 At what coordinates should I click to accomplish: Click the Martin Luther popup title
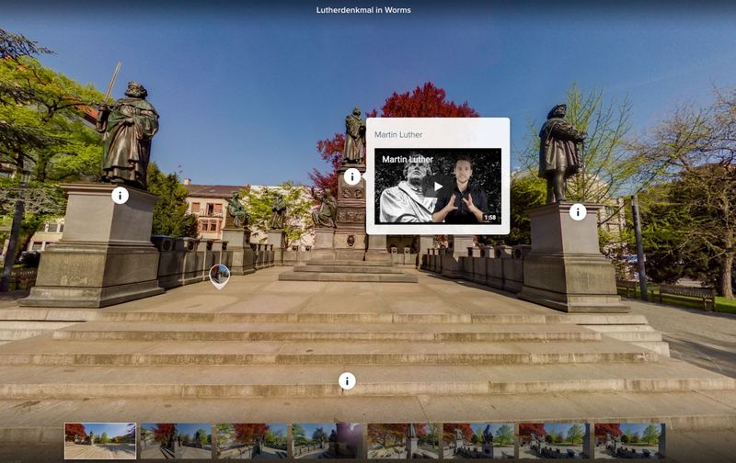pyautogui.click(x=398, y=134)
